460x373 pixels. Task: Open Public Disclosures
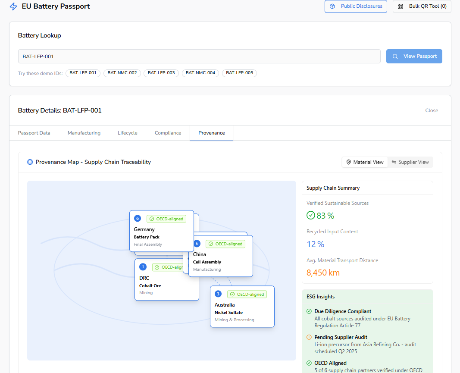pyautogui.click(x=356, y=6)
